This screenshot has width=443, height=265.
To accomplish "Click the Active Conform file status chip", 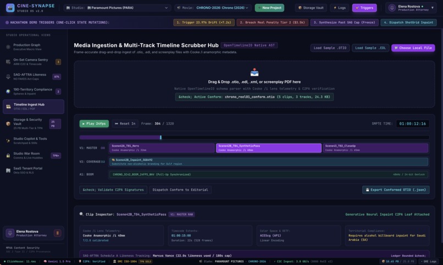I will tap(254, 97).
